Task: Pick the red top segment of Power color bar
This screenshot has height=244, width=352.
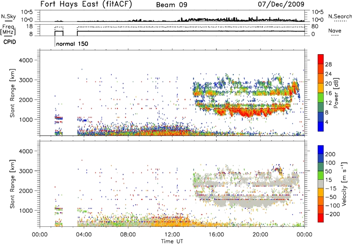Action: click(321, 59)
